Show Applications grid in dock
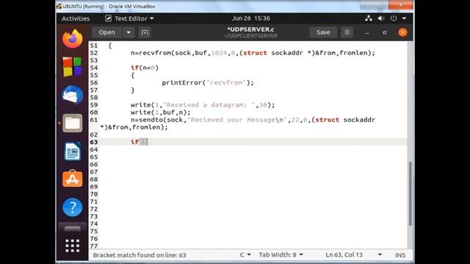This screenshot has width=470, height=264. [72, 246]
